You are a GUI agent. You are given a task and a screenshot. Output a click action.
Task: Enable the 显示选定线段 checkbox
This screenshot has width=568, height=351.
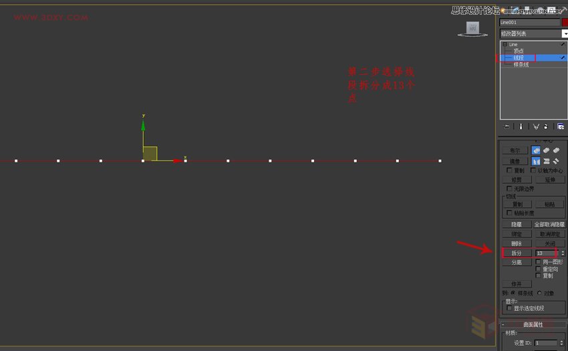click(x=509, y=308)
